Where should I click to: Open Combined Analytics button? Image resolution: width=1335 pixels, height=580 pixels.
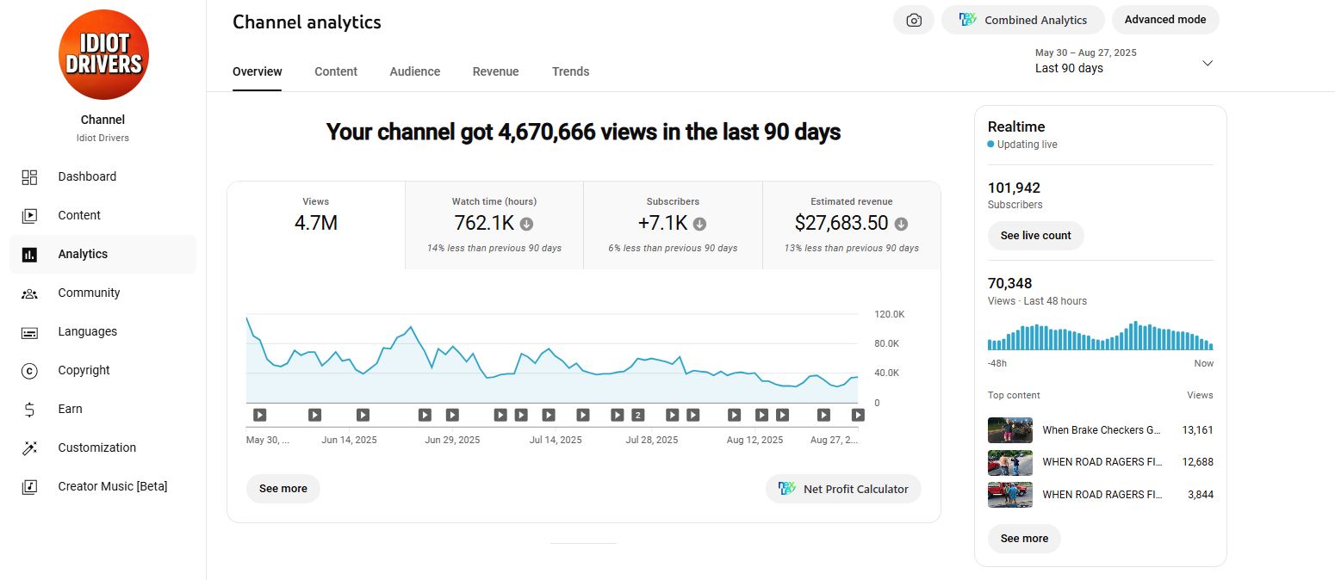coord(1022,20)
